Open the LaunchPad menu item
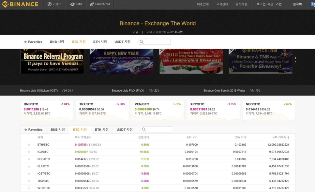Viewport: 315px width, 192px height. click(100, 4)
